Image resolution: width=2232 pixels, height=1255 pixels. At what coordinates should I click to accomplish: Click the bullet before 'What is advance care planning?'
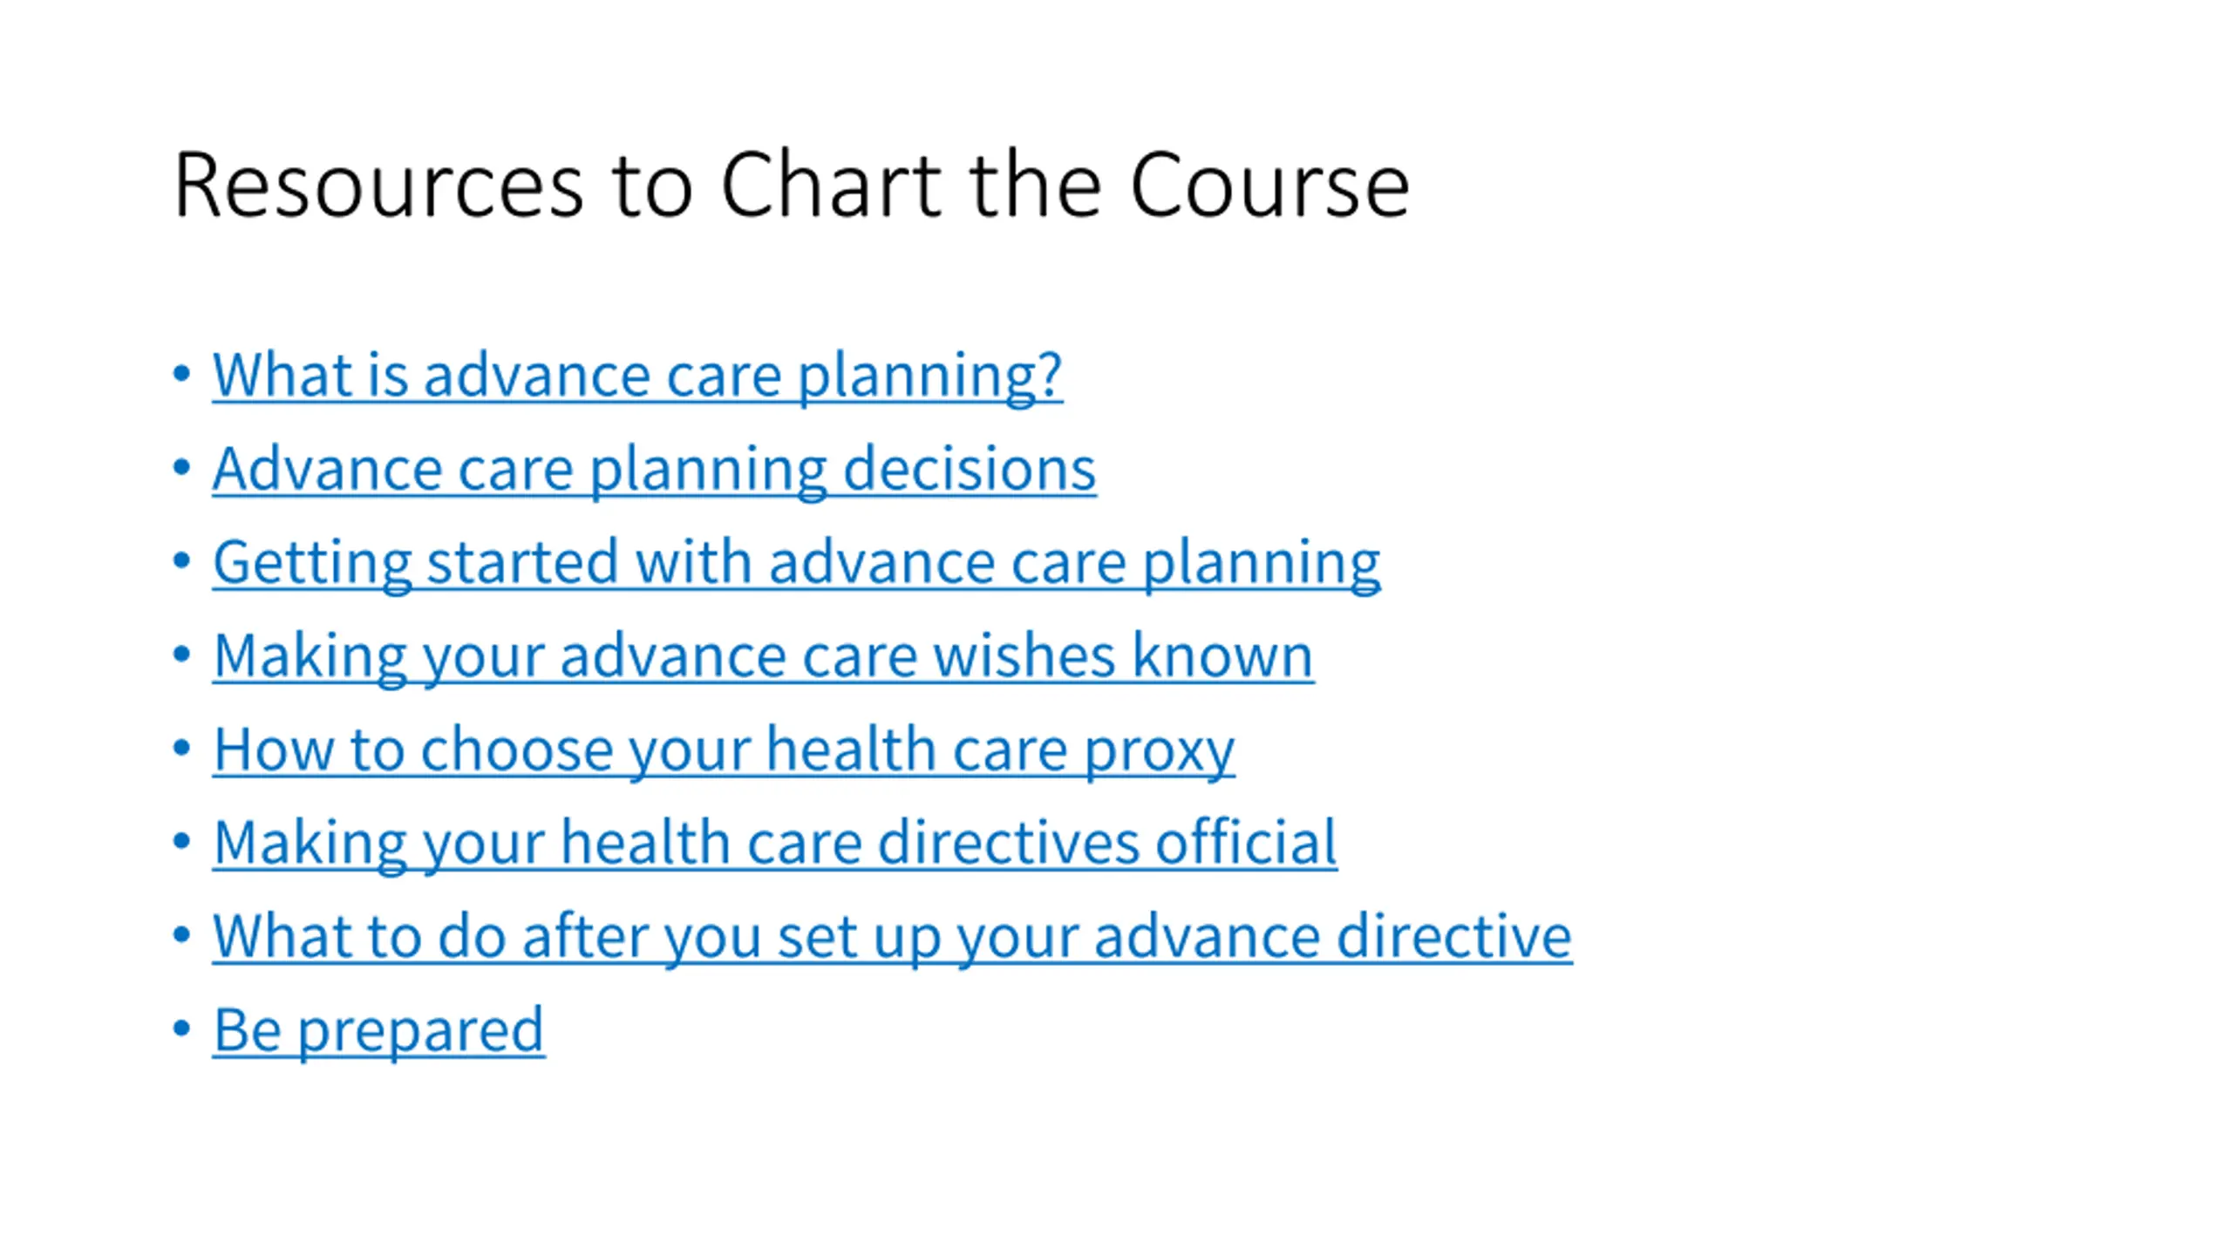tap(181, 375)
